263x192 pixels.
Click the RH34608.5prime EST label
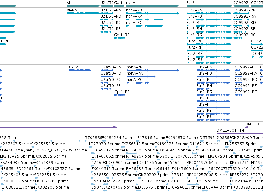pos(142,150)
